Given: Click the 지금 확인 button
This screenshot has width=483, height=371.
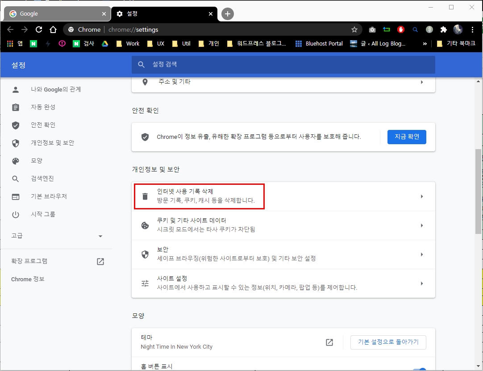Looking at the screenshot, I should click(x=407, y=137).
